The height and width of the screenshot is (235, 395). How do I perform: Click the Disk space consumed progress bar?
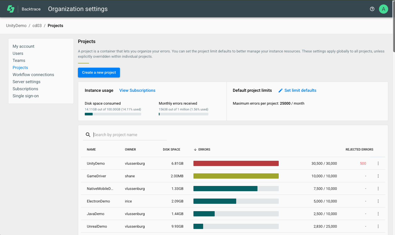[113, 114]
